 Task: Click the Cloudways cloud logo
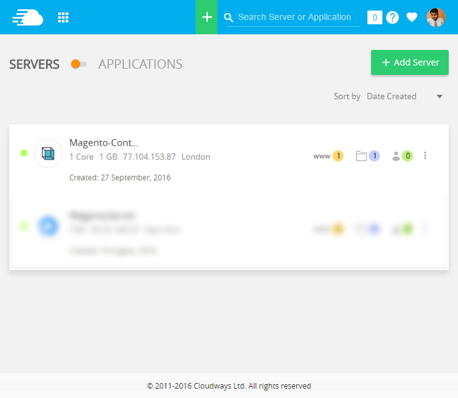[27, 18]
